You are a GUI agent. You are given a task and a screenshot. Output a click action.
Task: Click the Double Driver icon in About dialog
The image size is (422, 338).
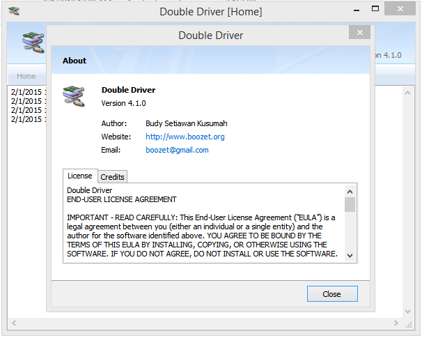(74, 96)
